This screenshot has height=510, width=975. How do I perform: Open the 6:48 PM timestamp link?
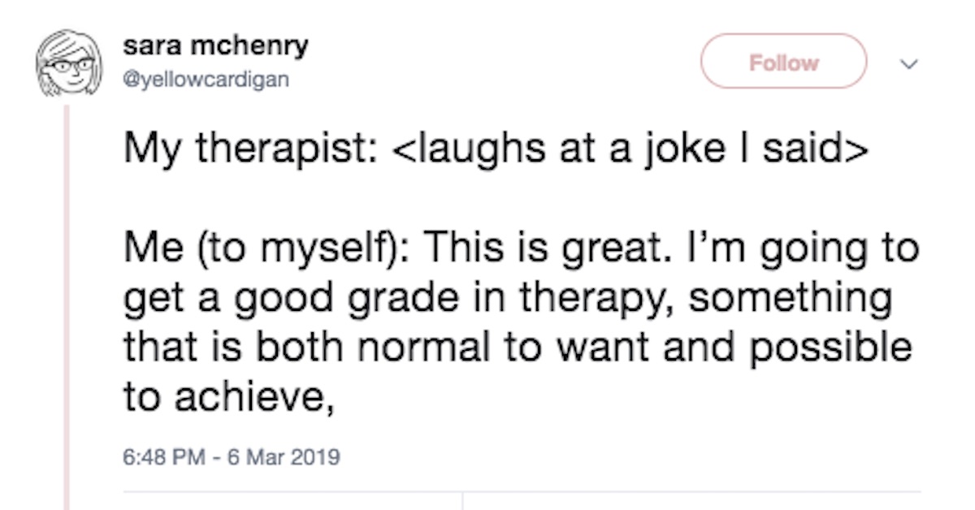tap(160, 457)
